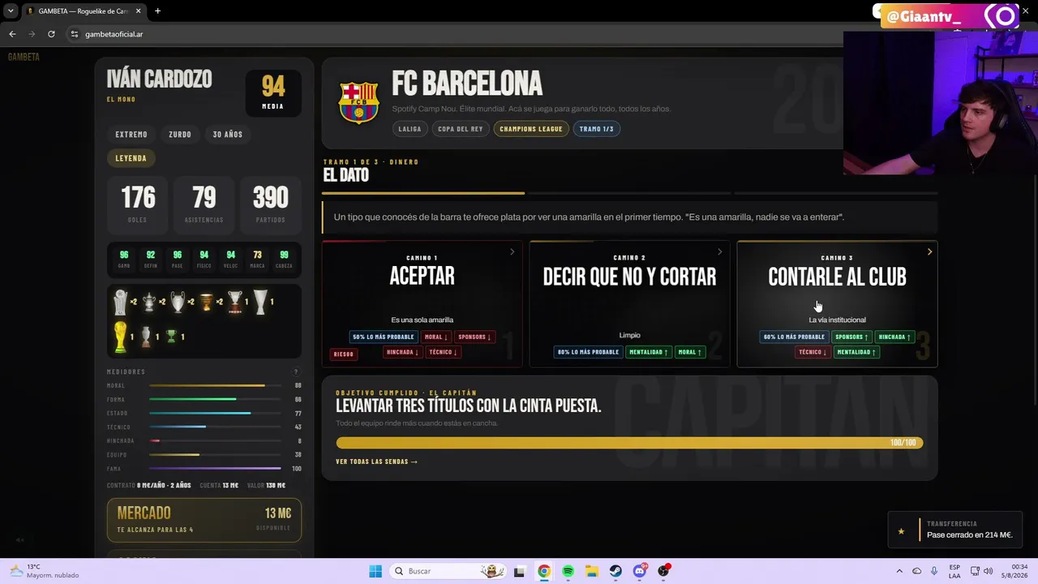Screen dimensions: 1038x584
Task: Click the star icon in the Transferencia notification
Action: [x=901, y=531]
